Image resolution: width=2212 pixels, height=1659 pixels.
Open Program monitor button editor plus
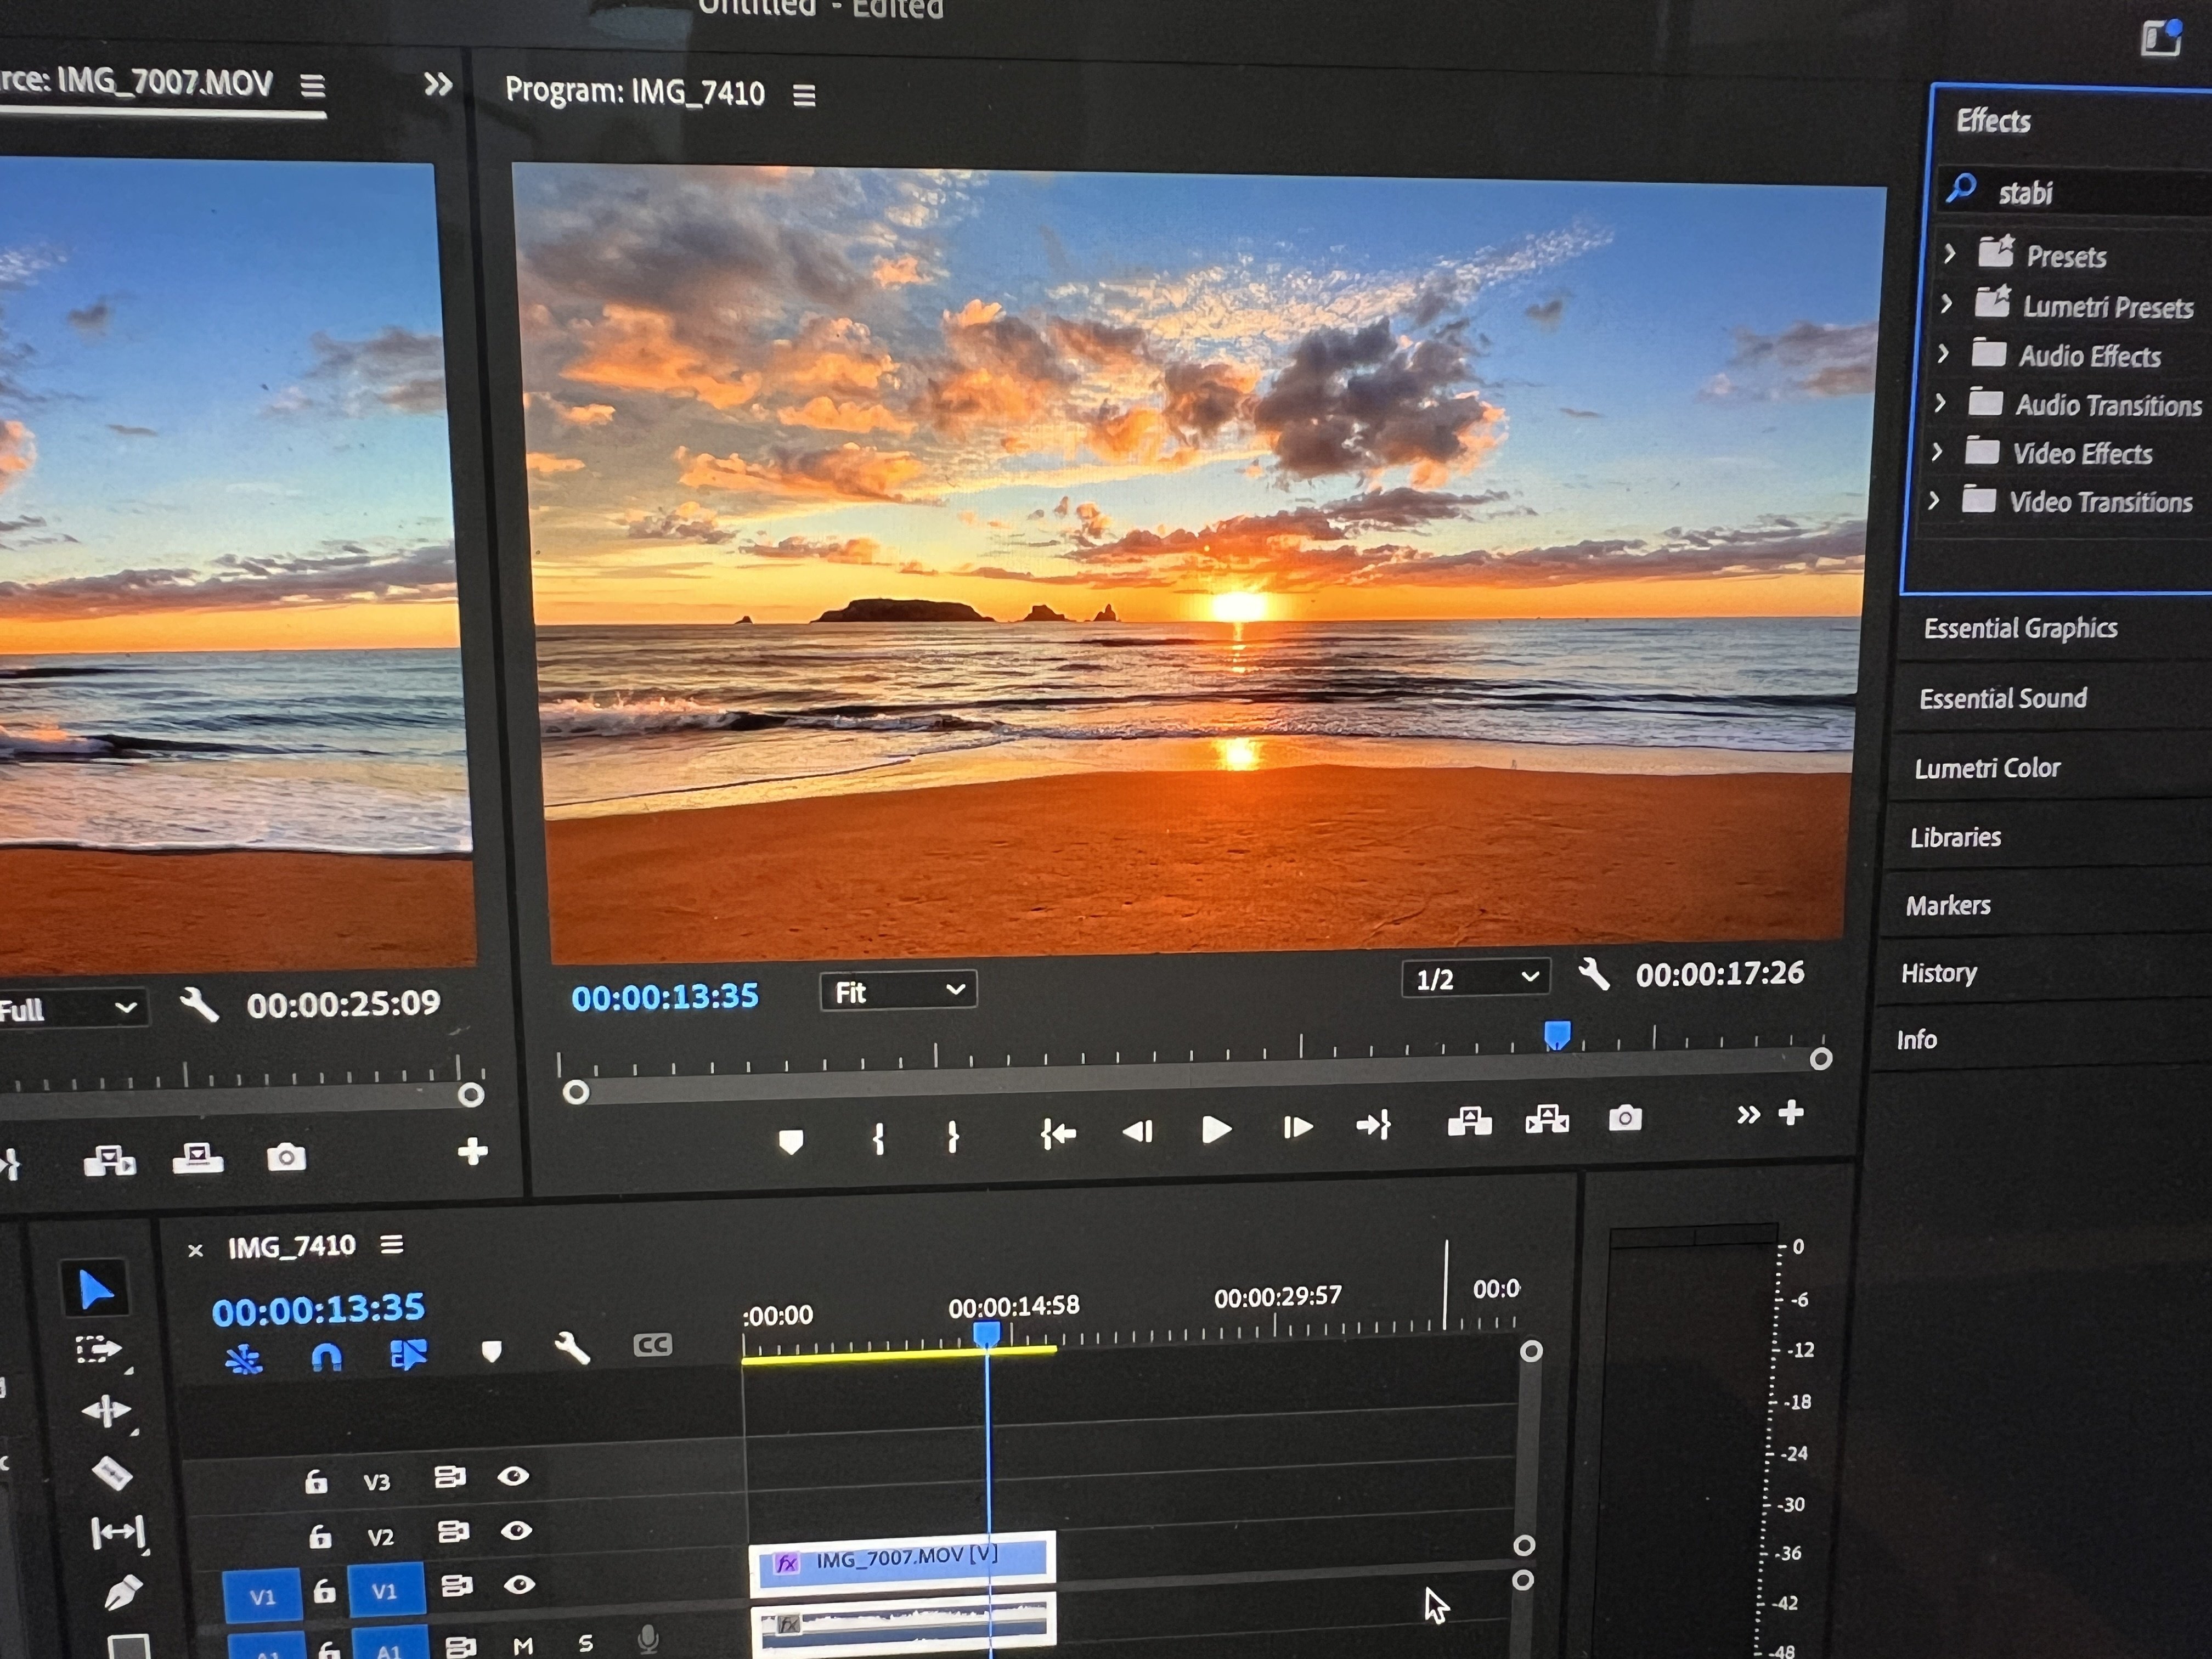(x=1791, y=1112)
